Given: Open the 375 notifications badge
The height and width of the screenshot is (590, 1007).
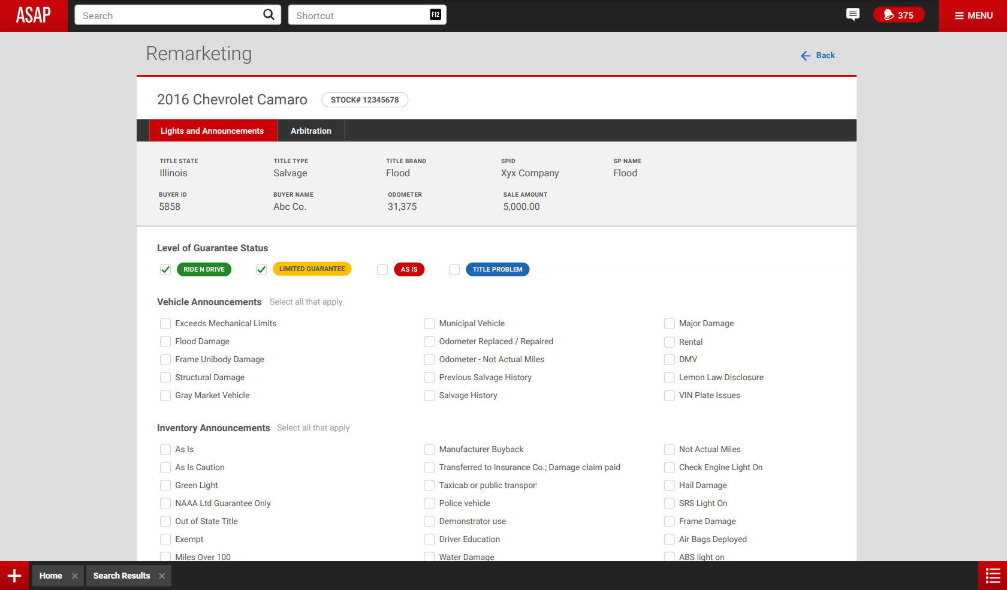Looking at the screenshot, I should tap(899, 15).
